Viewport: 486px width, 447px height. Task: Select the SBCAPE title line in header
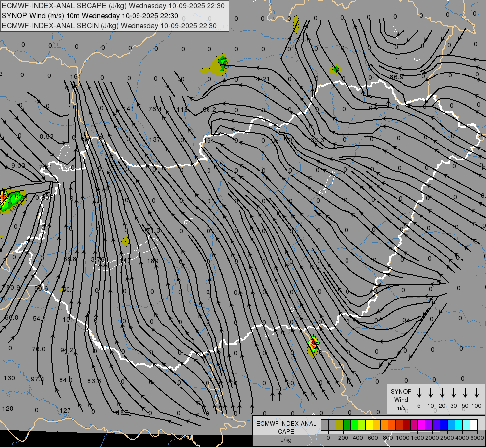coord(114,6)
